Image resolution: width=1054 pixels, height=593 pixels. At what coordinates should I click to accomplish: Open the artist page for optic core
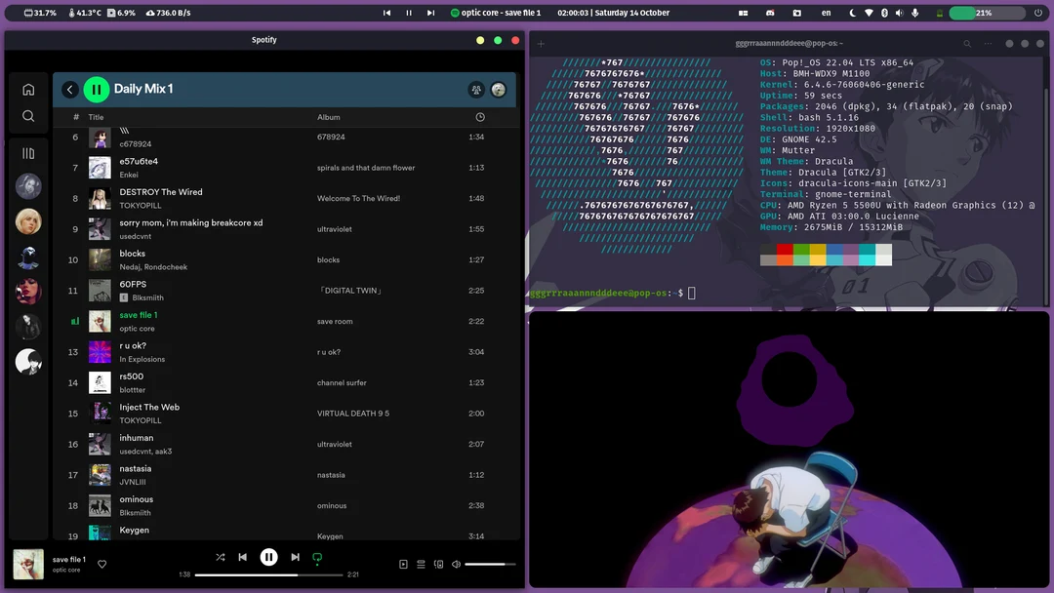pos(66,569)
